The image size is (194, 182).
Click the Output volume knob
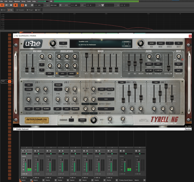(140, 43)
